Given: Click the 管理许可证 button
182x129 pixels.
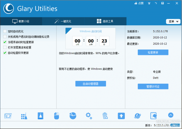Looking at the screenshot, I should click(153, 87).
